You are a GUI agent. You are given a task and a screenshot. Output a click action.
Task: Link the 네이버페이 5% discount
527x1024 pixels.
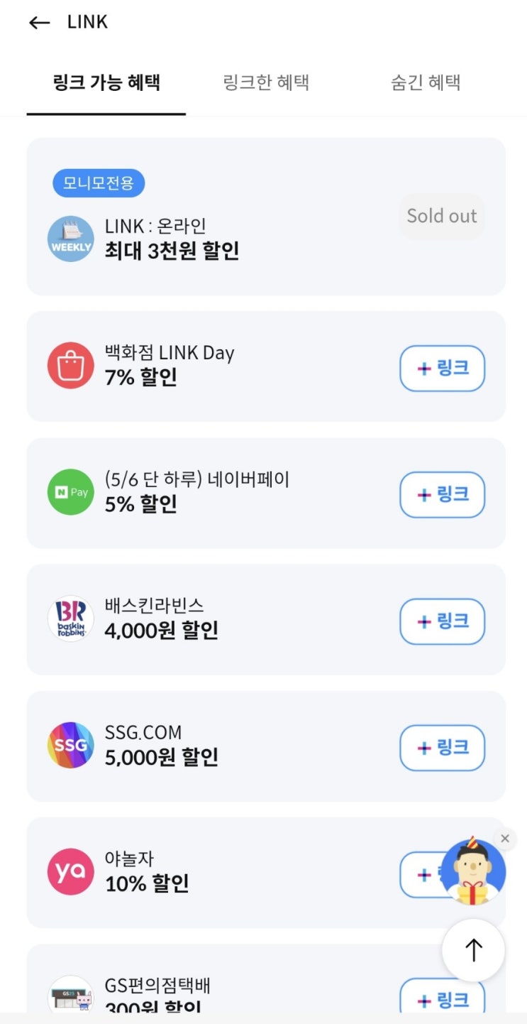(x=442, y=495)
